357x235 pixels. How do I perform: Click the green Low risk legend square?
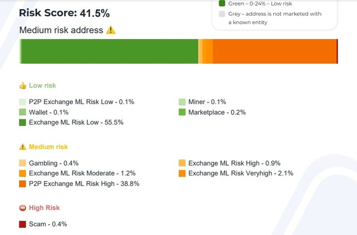click(222, 3)
